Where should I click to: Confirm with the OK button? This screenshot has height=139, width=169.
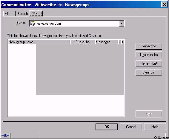click(x=107, y=127)
